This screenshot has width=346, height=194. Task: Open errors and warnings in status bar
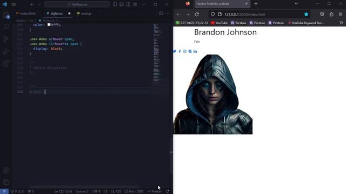[17, 191]
